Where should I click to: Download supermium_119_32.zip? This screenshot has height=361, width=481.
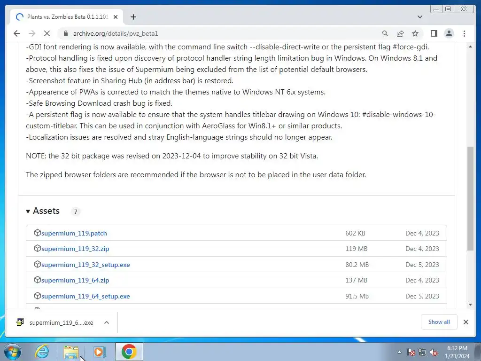coord(75,249)
